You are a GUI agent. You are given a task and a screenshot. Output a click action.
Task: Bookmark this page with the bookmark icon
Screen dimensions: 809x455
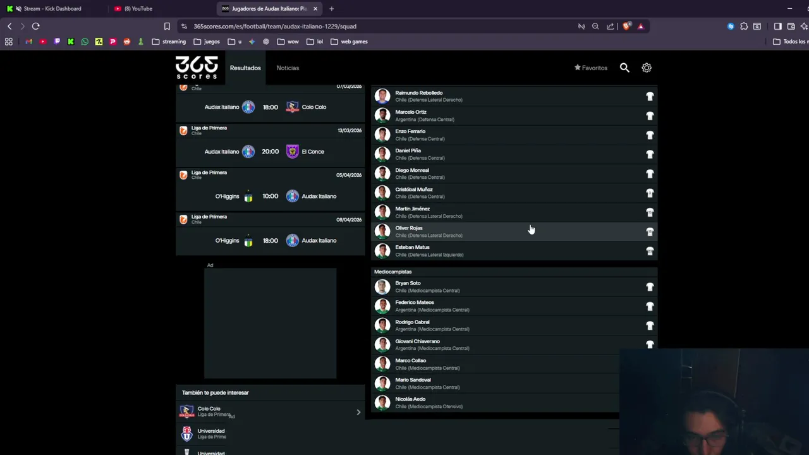[167, 27]
